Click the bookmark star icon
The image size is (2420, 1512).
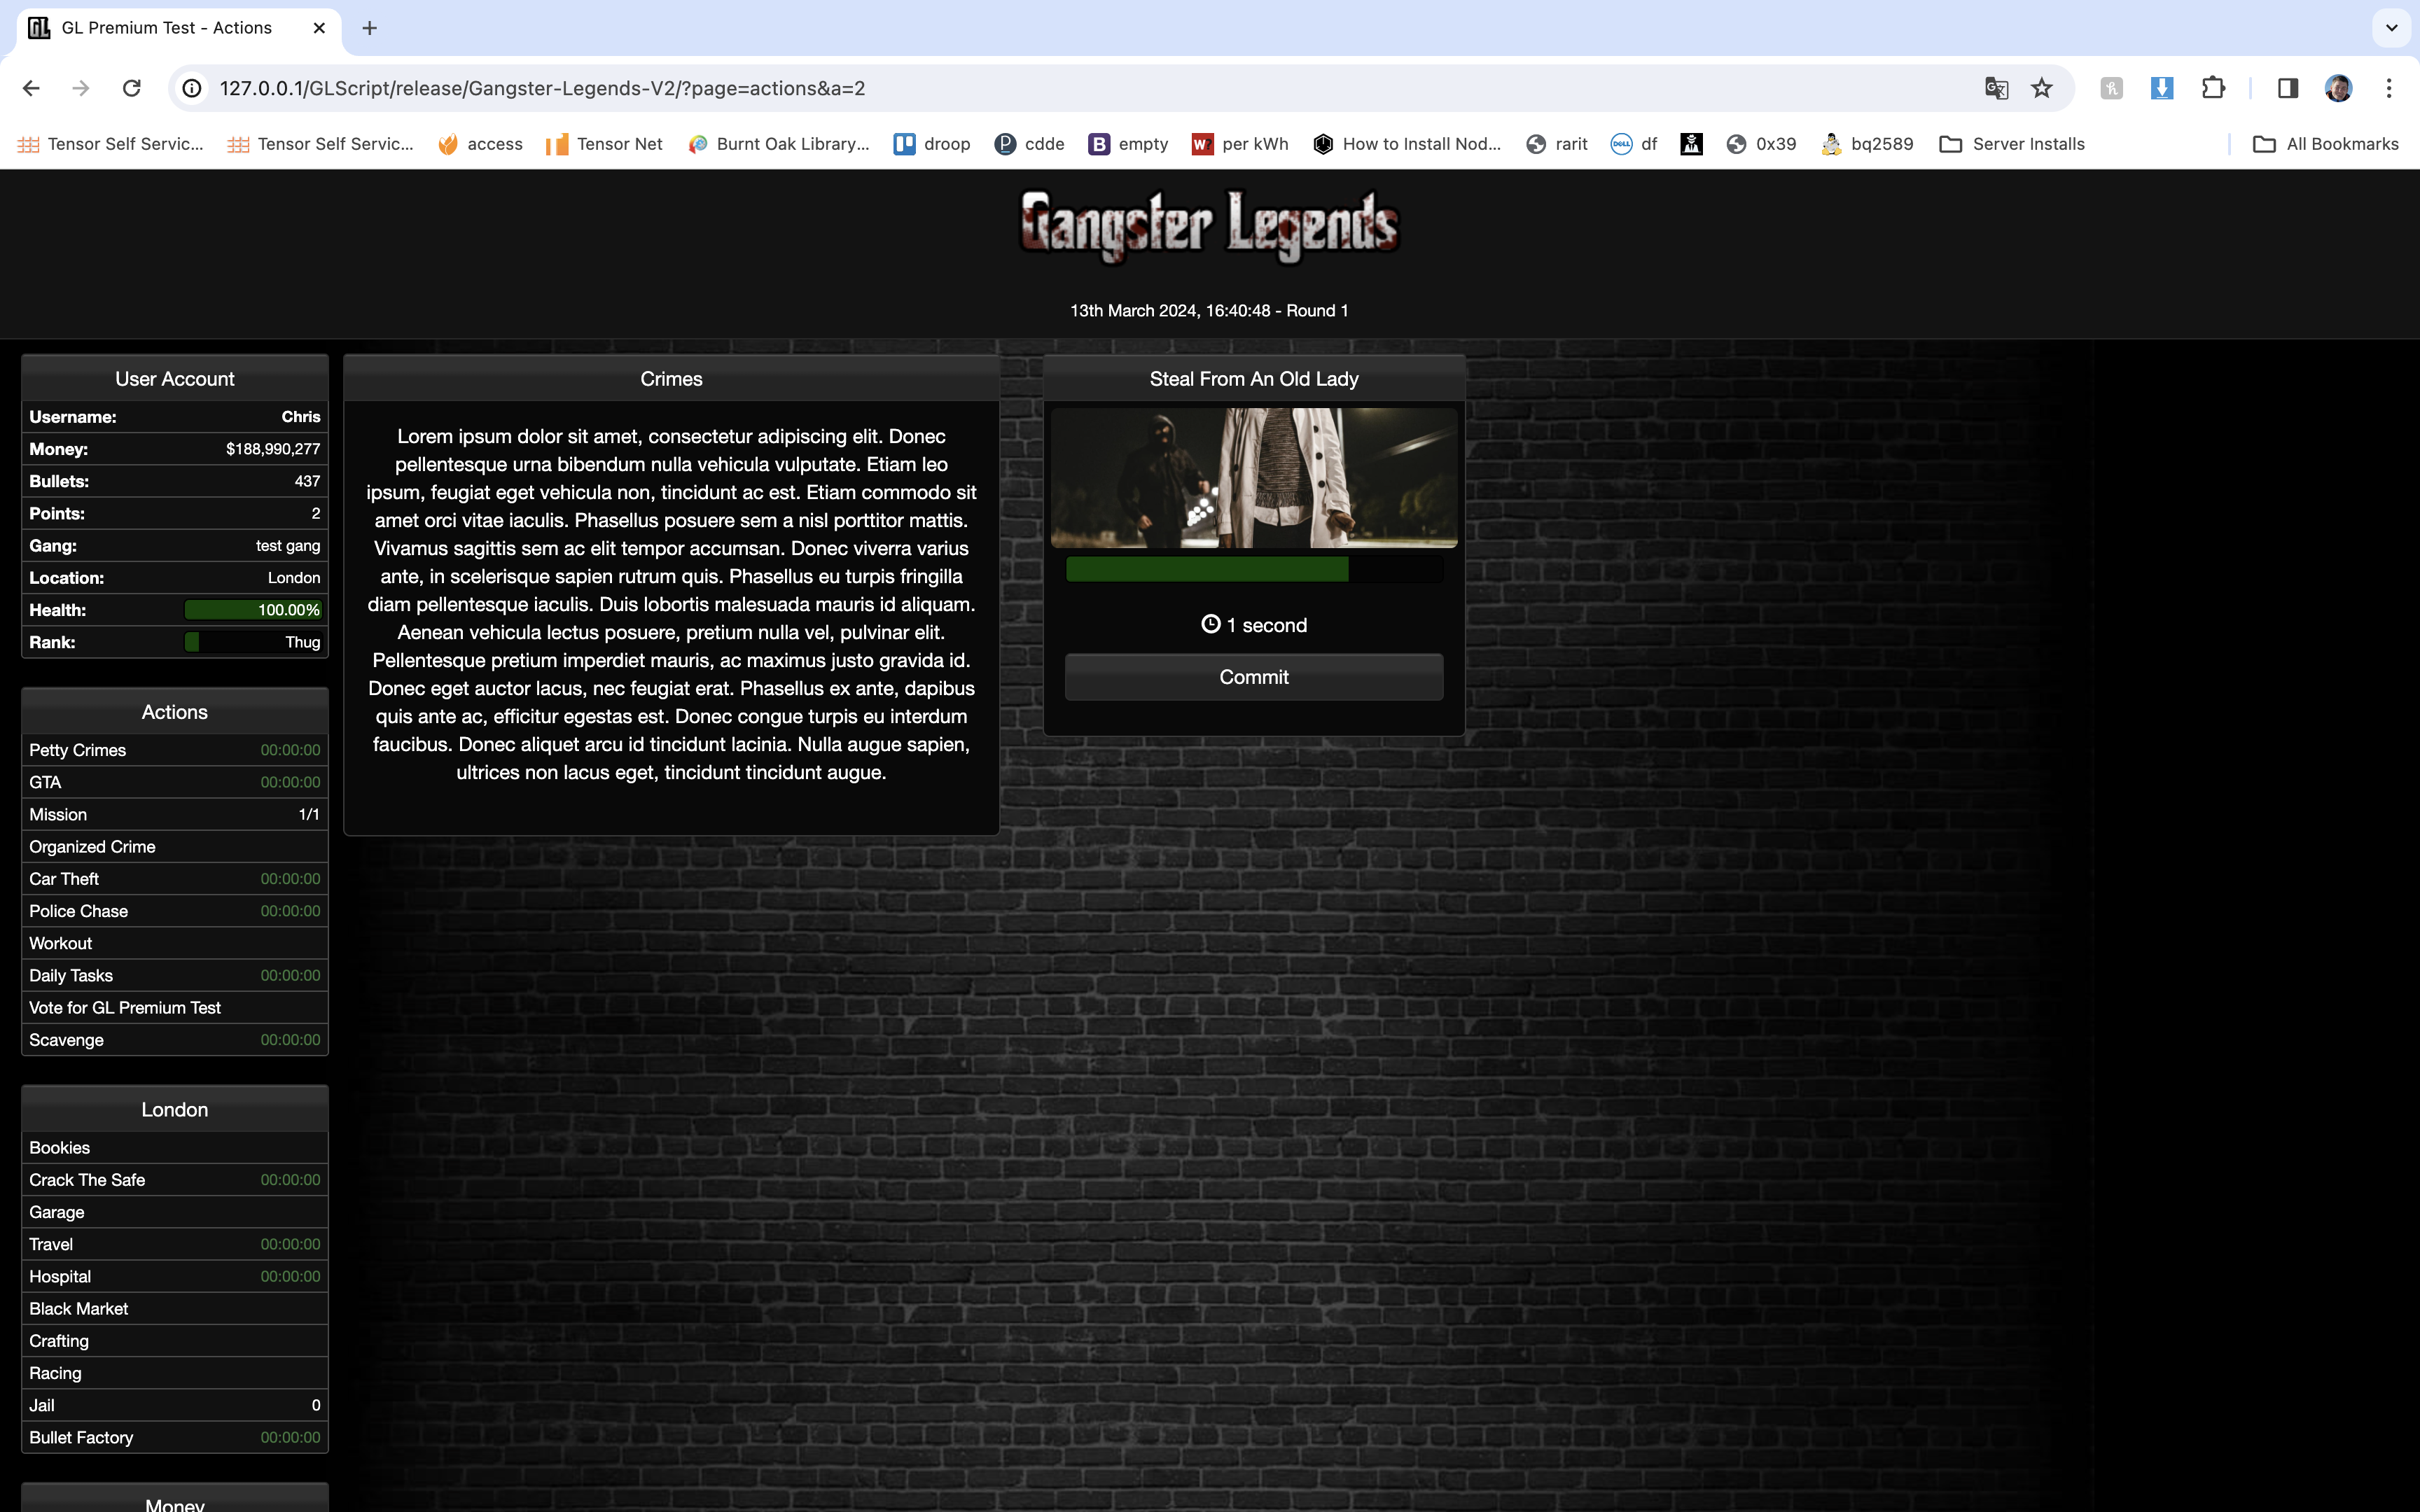2041,88
